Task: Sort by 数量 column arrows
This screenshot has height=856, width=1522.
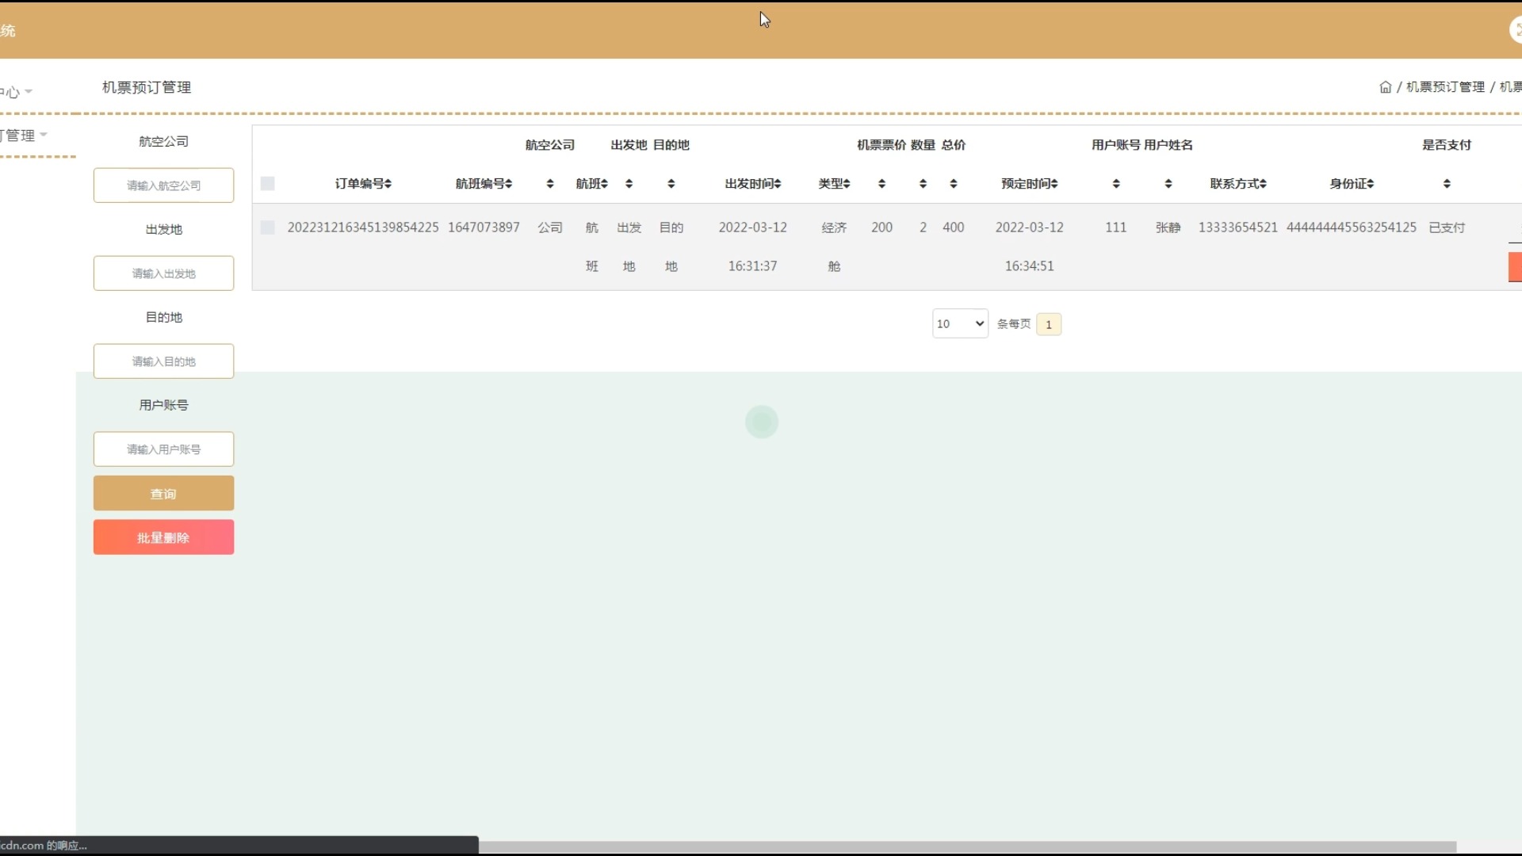Action: (x=923, y=184)
